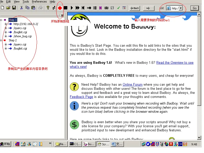Open the Online Forum link
The height and width of the screenshot is (153, 204).
pyautogui.click(x=132, y=85)
